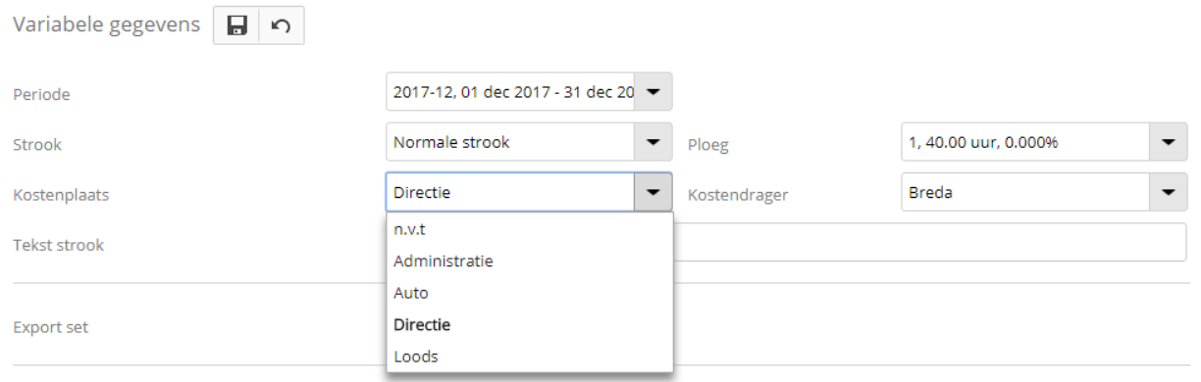Click the Normale strook field text
The image size is (1201, 382).
451,143
